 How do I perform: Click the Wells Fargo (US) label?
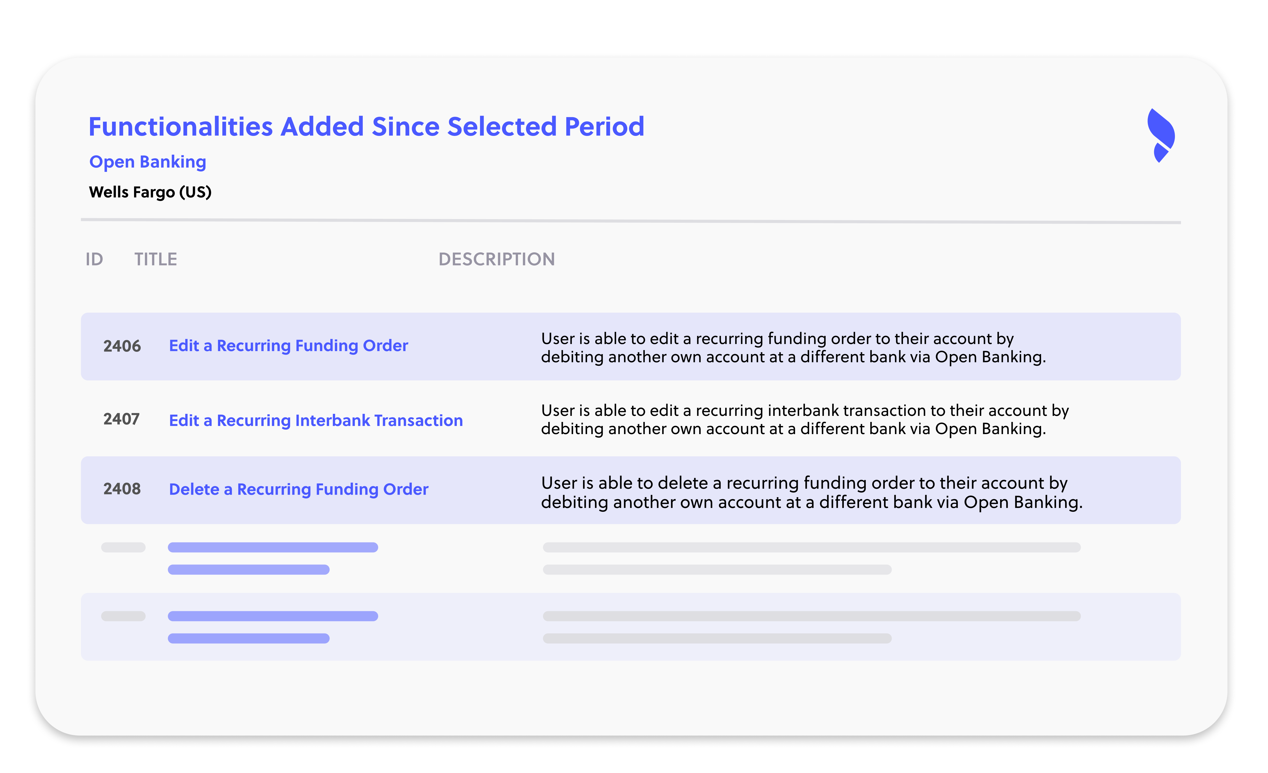[x=150, y=192]
